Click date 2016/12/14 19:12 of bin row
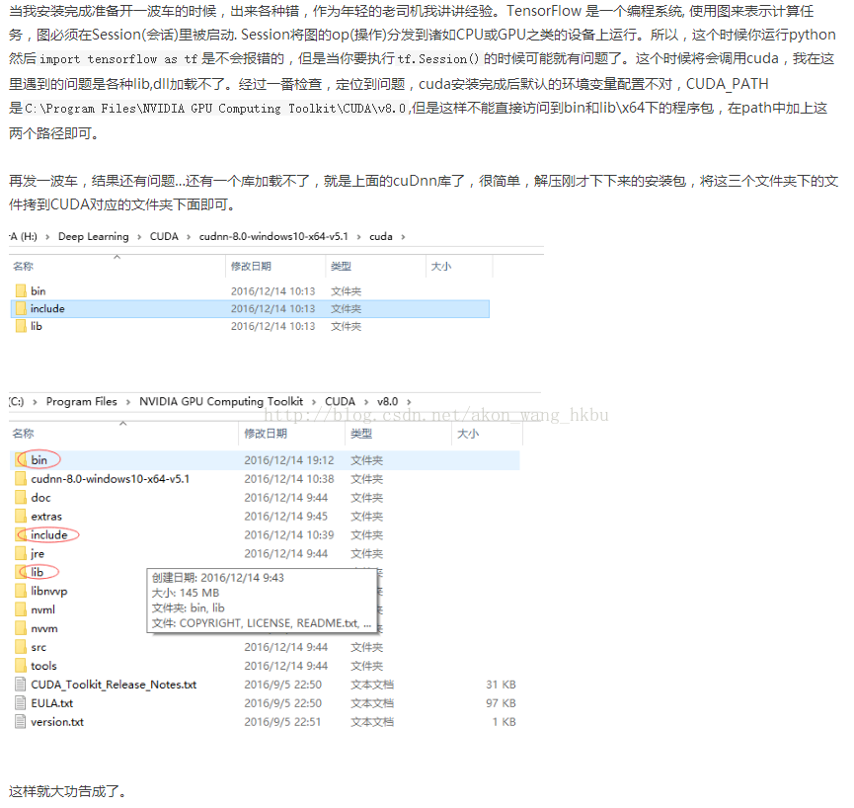This screenshot has width=854, height=808. 289,460
